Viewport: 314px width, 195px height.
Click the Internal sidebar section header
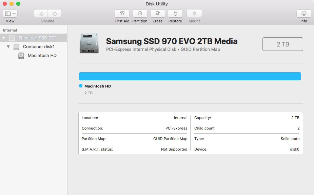[10, 30]
